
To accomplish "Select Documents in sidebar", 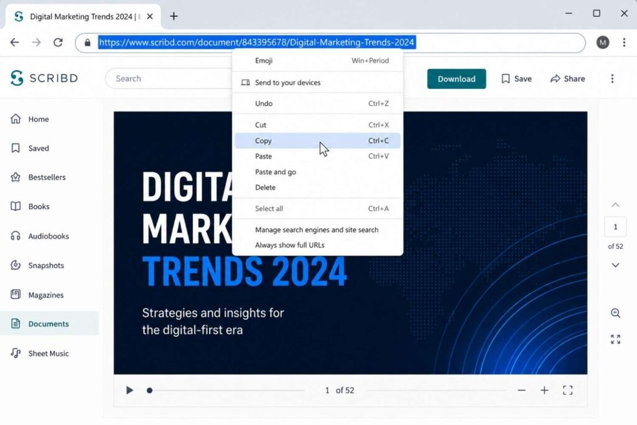I will pos(50,324).
